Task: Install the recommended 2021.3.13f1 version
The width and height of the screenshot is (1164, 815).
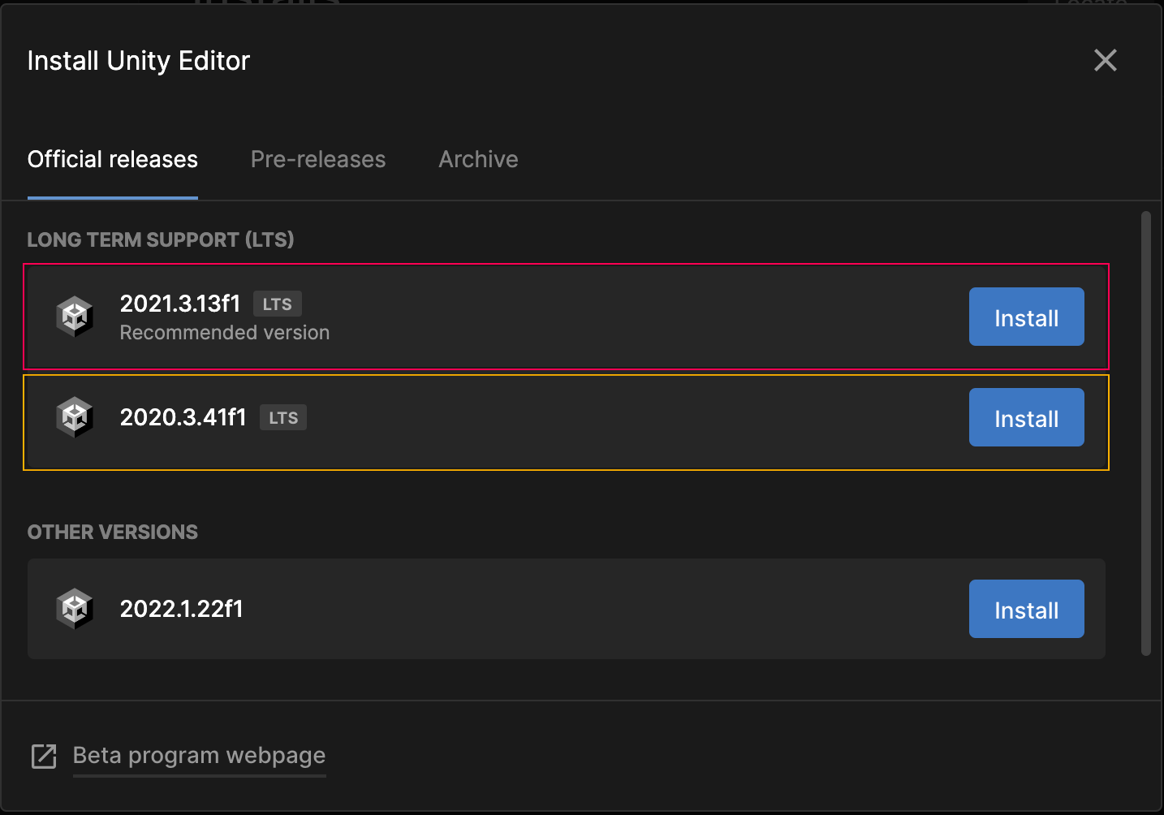Action: (1026, 317)
